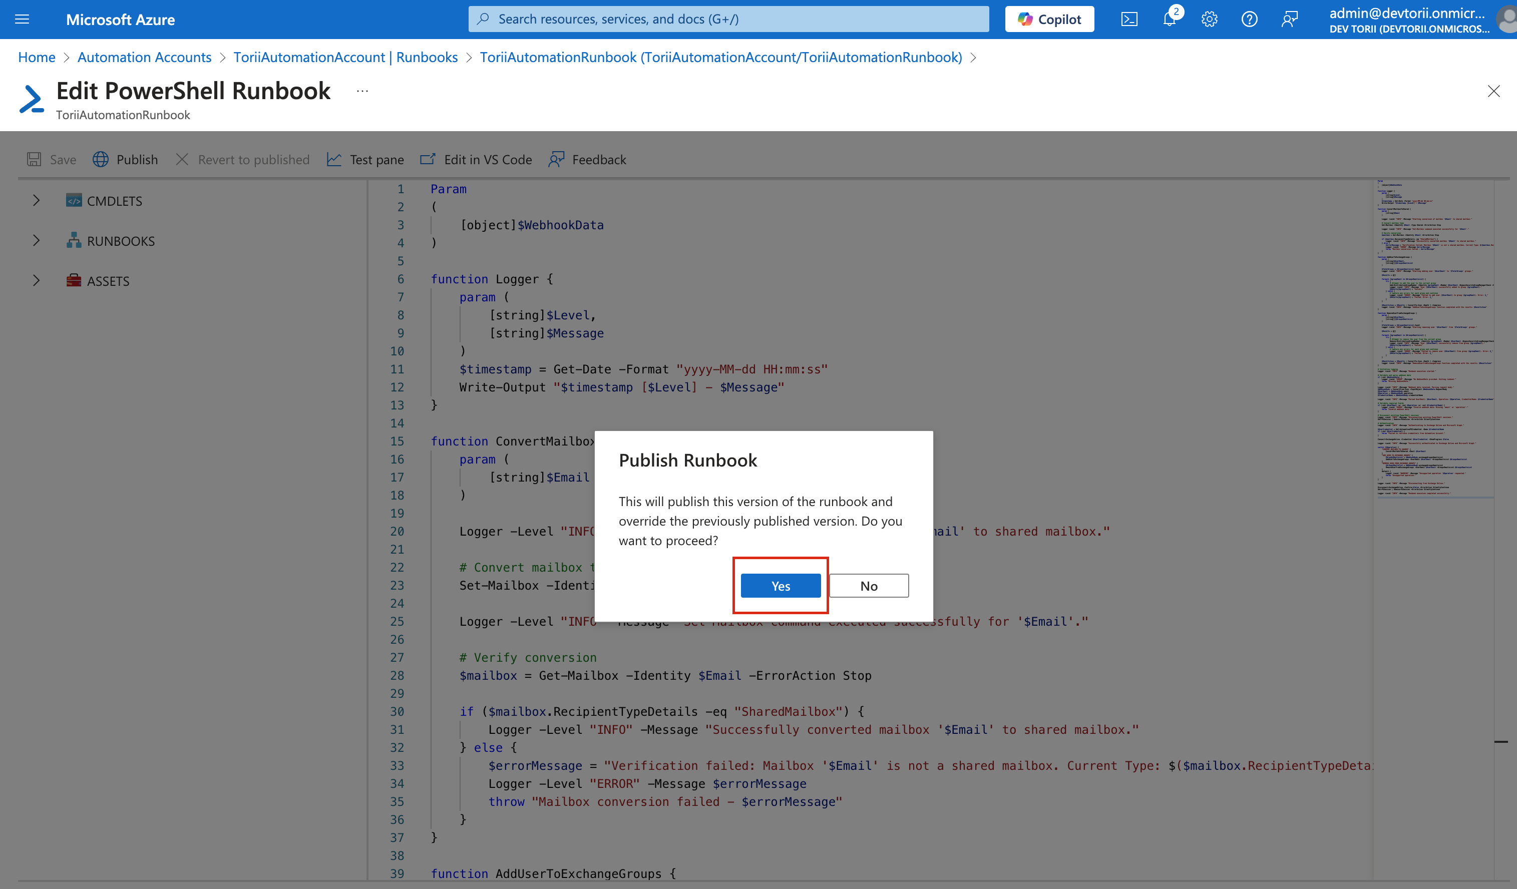Click 'function Logger {' on line 6
The image size is (1517, 889).
(492, 279)
